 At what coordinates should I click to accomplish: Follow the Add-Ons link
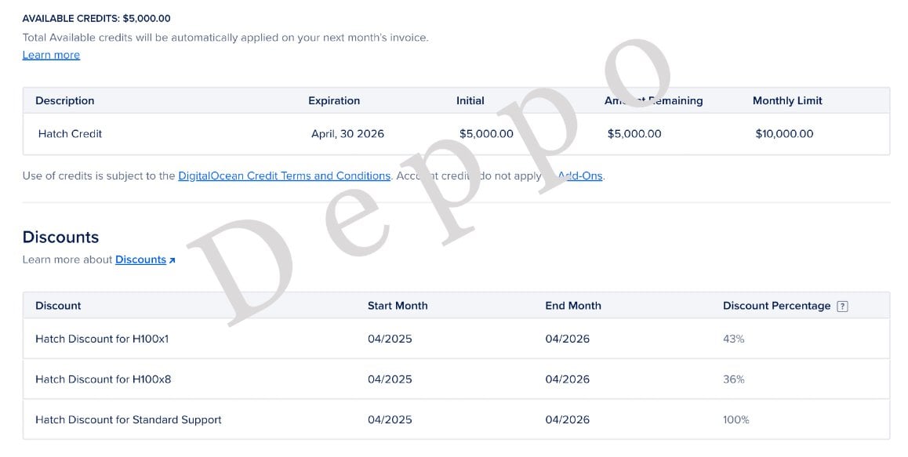(x=579, y=176)
